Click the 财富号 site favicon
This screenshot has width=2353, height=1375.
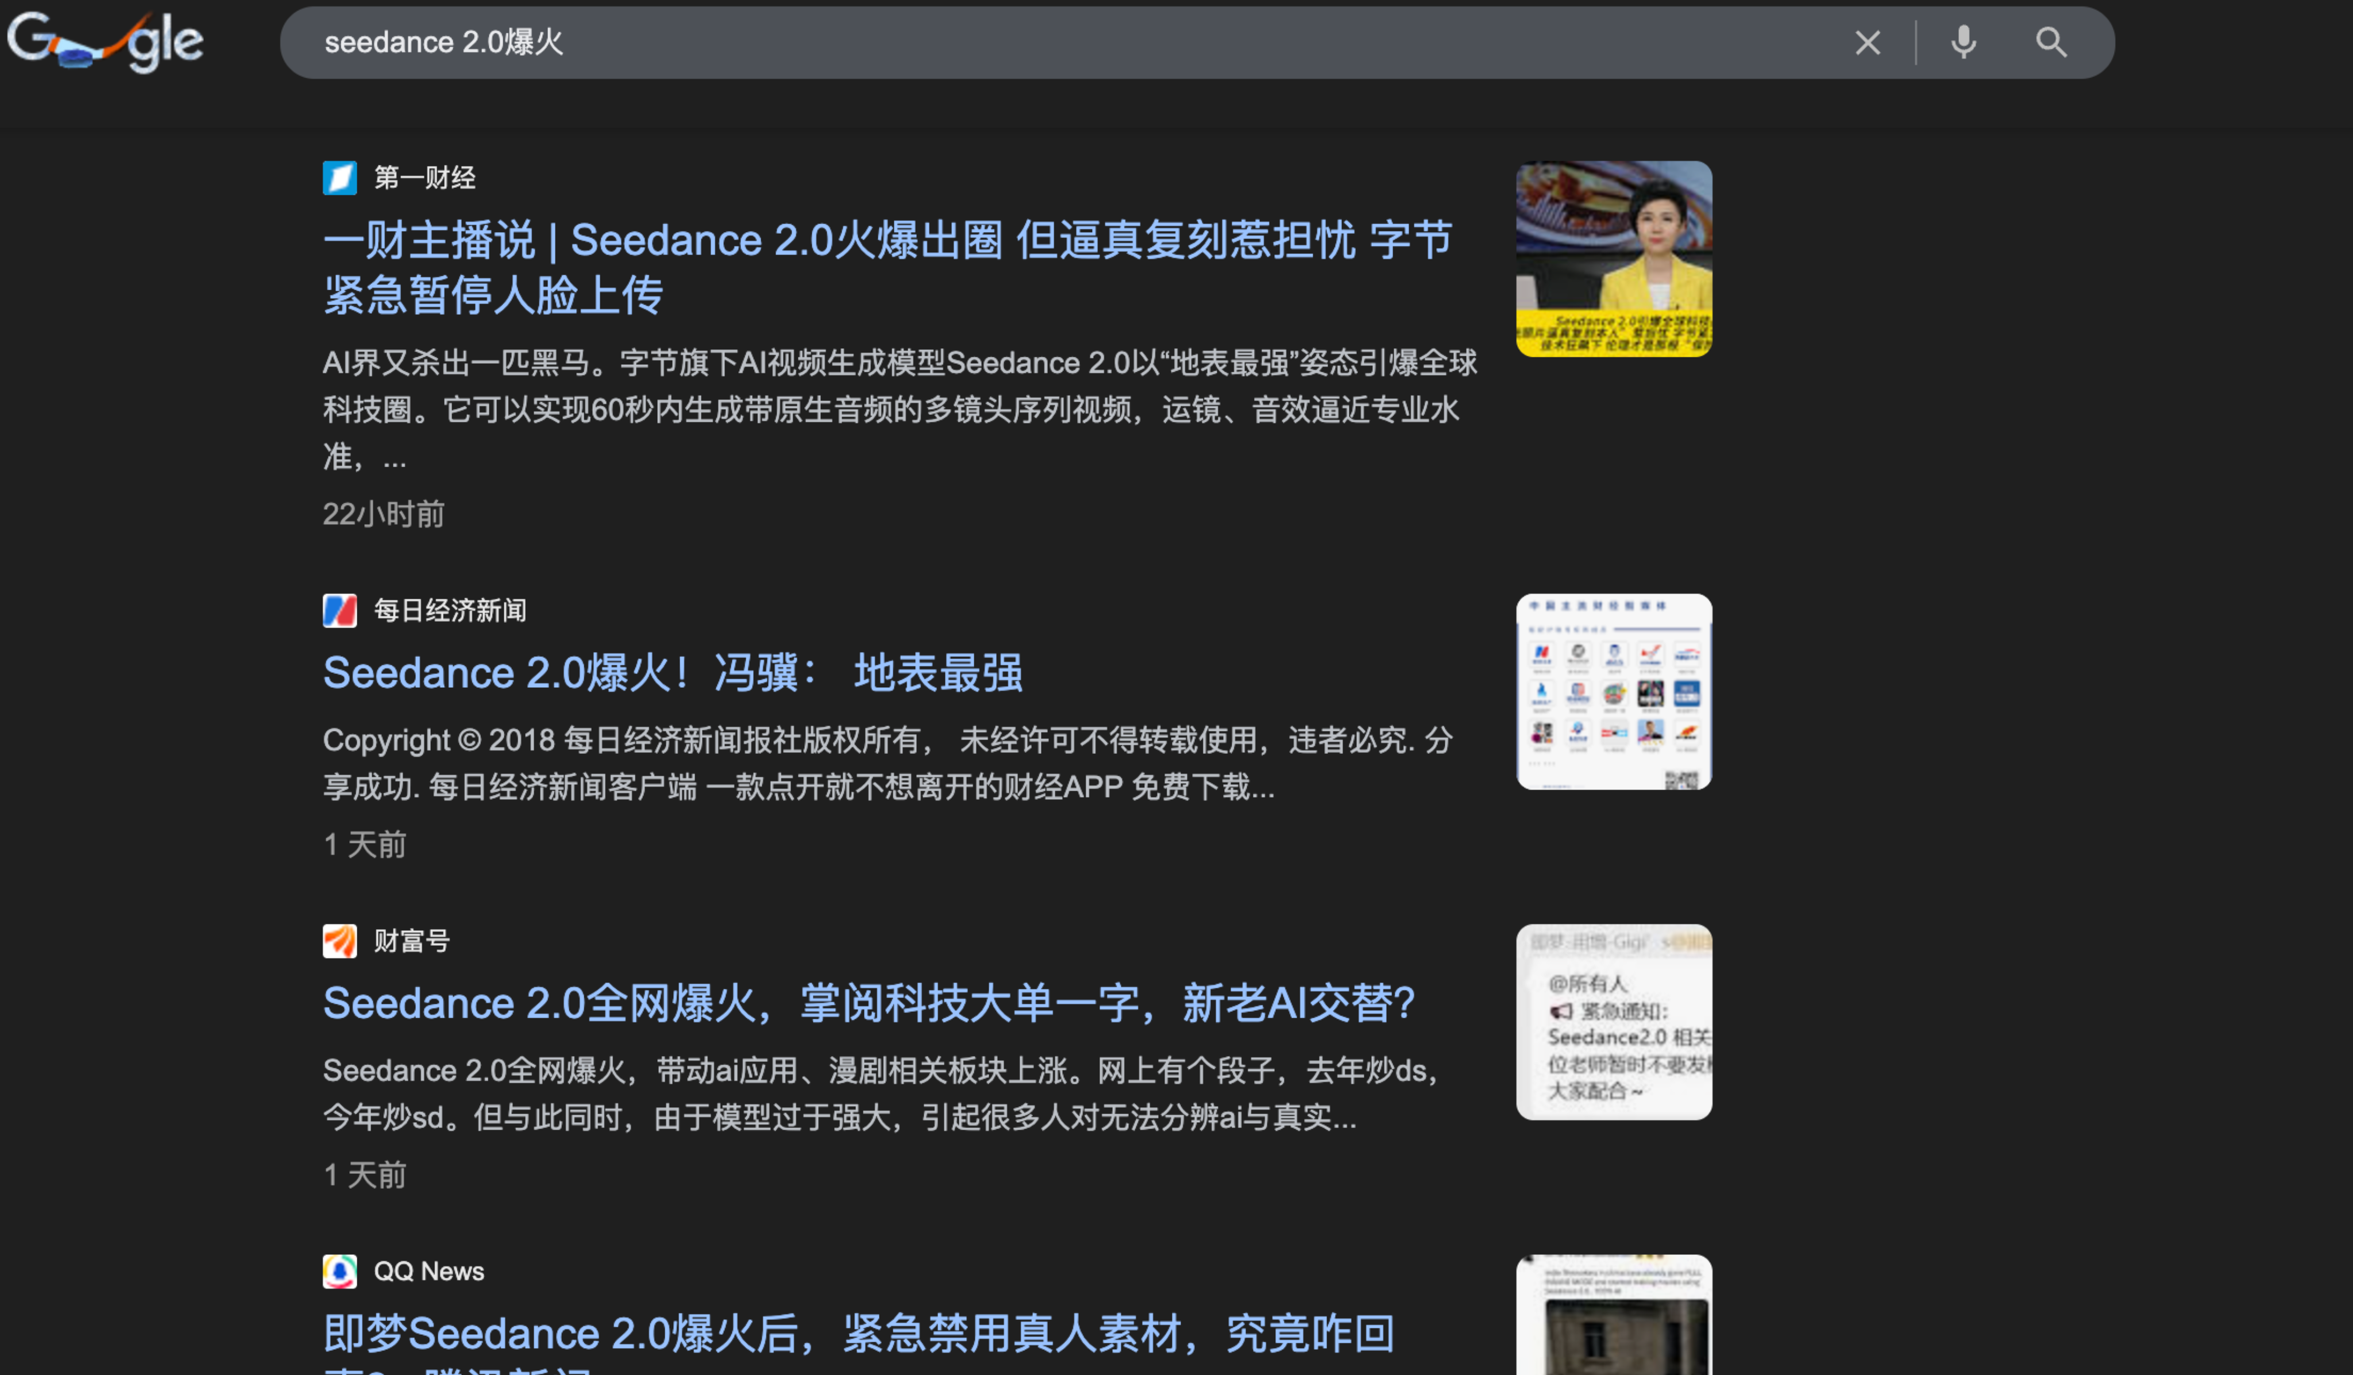click(340, 941)
